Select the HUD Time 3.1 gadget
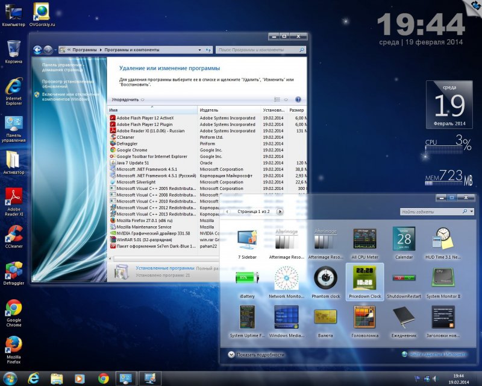Viewport: 482px width, 386px height. [443, 244]
